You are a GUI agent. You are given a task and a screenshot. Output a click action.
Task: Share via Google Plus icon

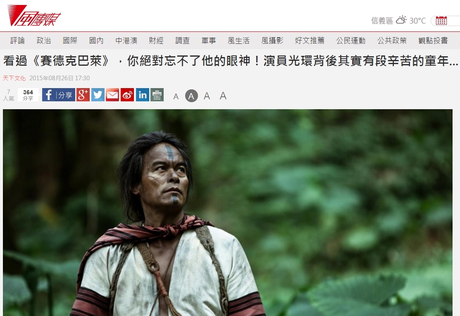(x=83, y=95)
